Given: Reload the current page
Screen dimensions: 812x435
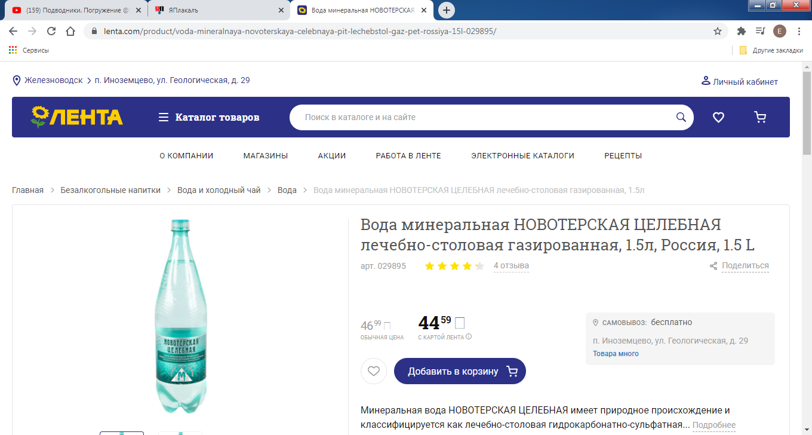Looking at the screenshot, I should pos(51,31).
